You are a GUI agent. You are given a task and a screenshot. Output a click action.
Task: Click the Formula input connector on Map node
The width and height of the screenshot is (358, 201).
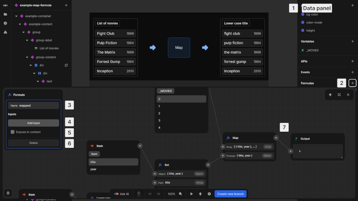click(x=223, y=155)
